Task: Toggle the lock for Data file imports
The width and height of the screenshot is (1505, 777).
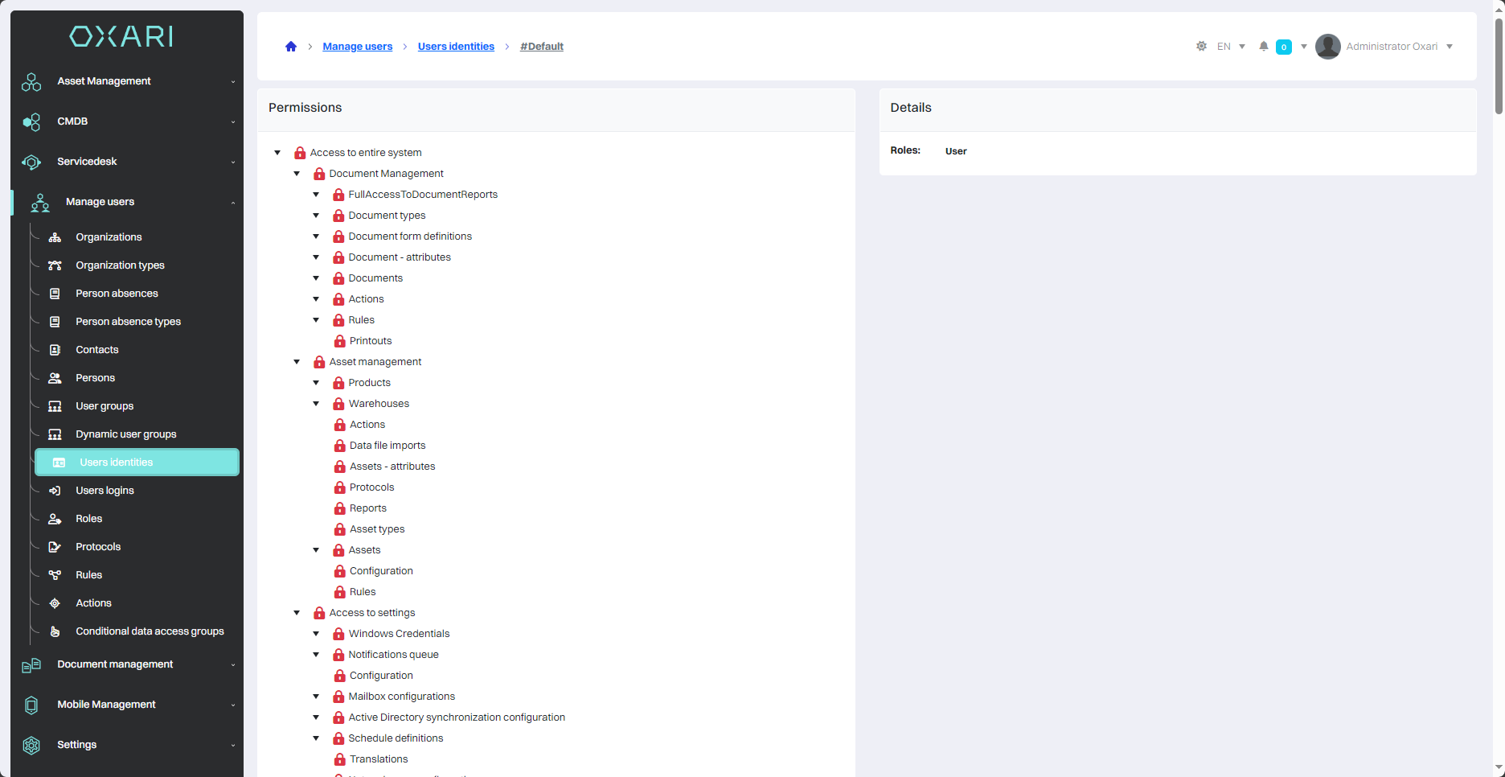Action: click(x=340, y=446)
